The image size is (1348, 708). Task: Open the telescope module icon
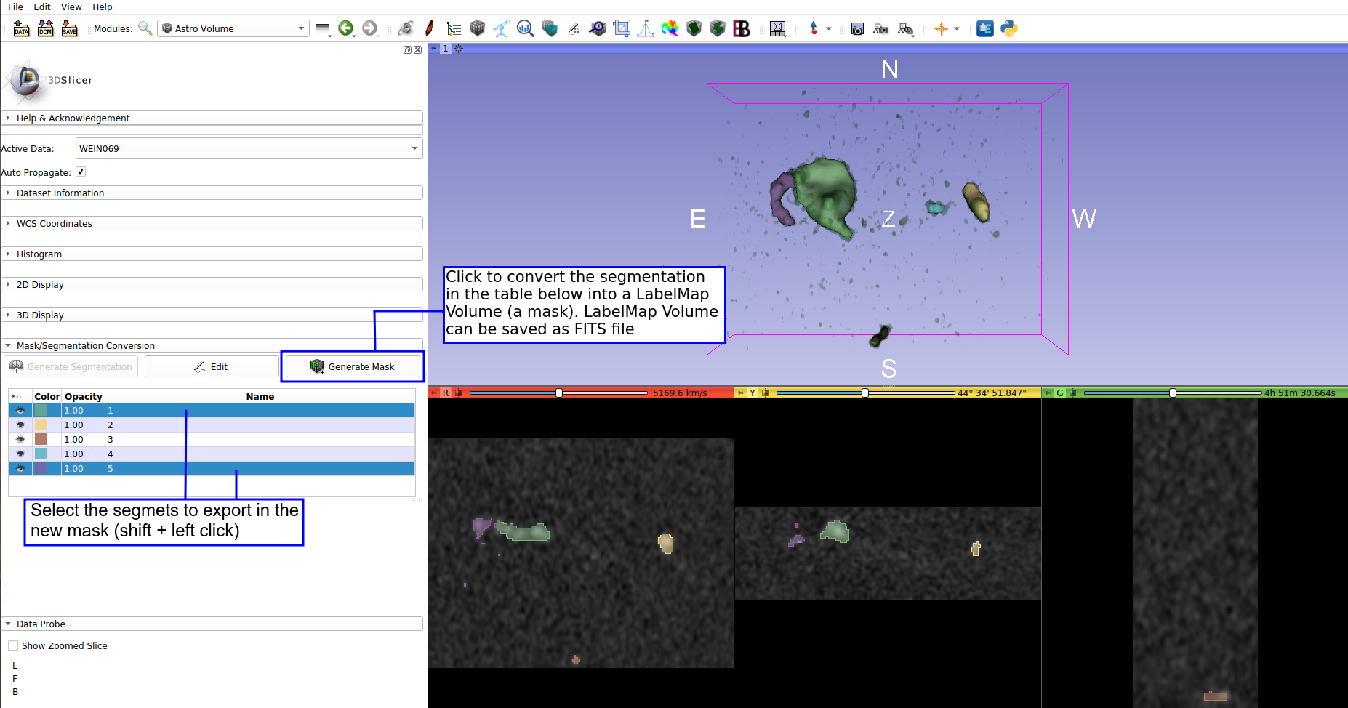click(501, 28)
